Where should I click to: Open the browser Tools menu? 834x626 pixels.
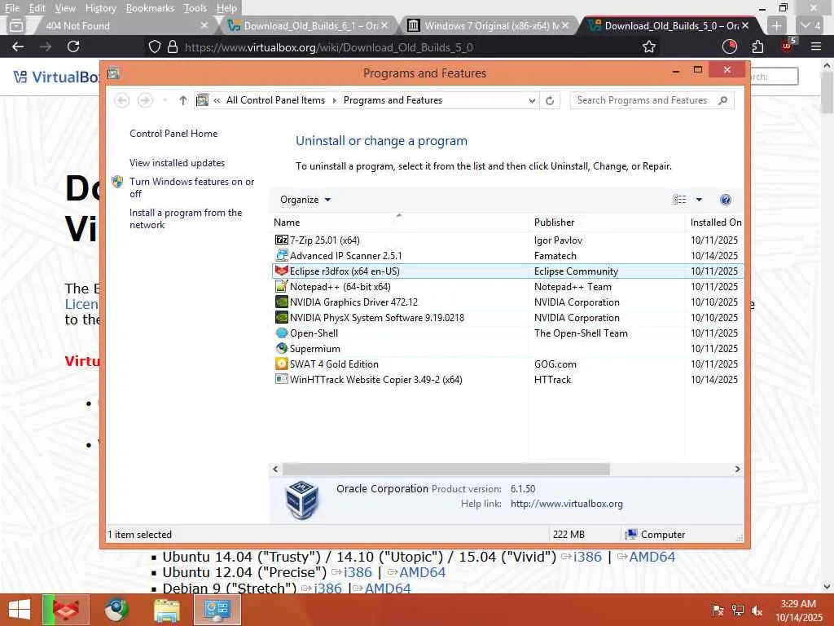pyautogui.click(x=195, y=8)
